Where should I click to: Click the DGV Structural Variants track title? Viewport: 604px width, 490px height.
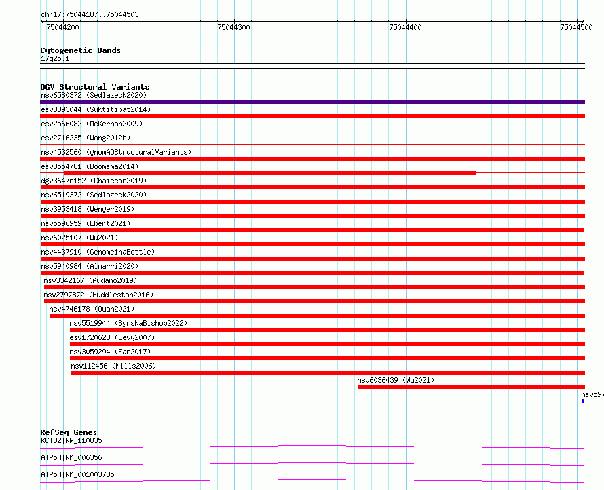(95, 87)
